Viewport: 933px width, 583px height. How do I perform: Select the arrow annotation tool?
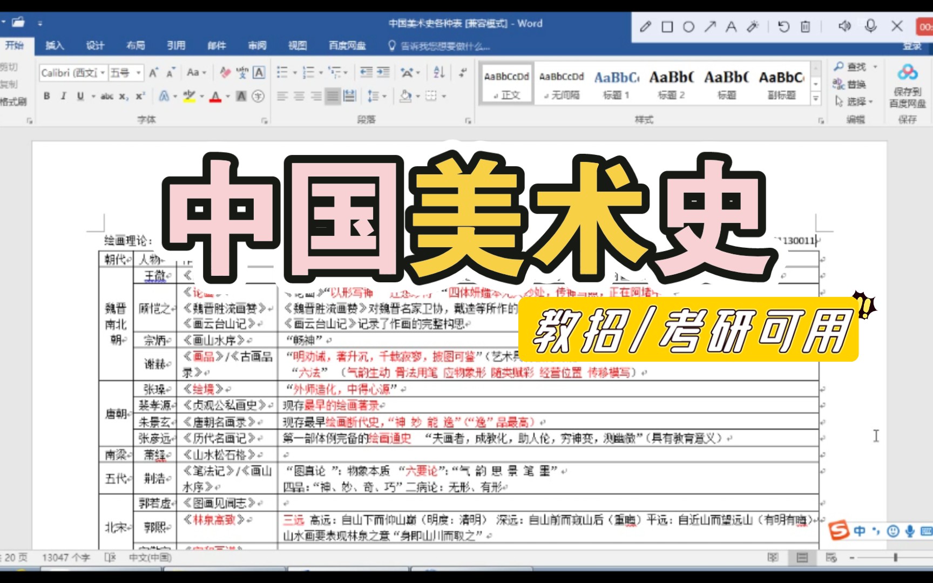(x=710, y=26)
